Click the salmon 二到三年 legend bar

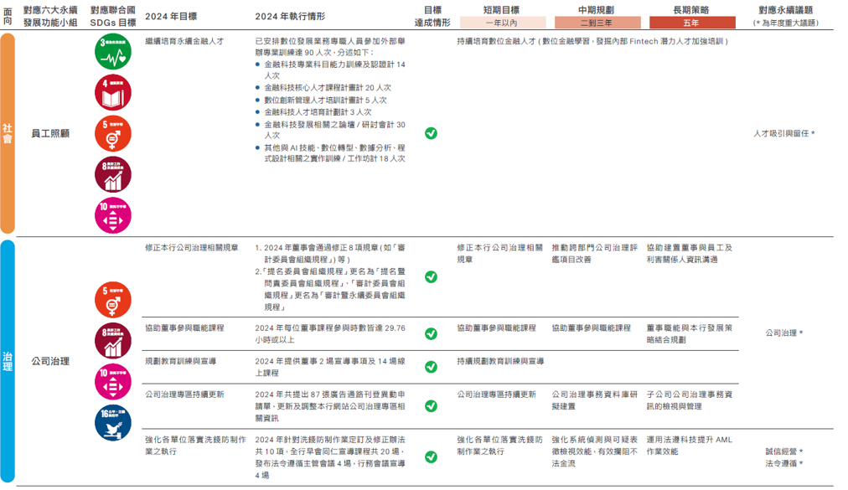pyautogui.click(x=597, y=23)
